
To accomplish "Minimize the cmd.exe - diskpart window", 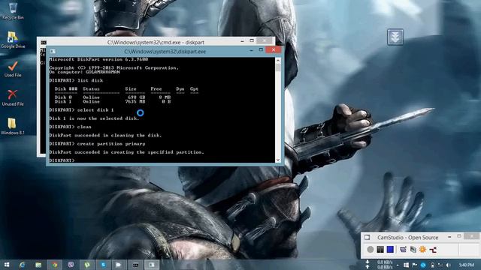I will click(x=242, y=41).
